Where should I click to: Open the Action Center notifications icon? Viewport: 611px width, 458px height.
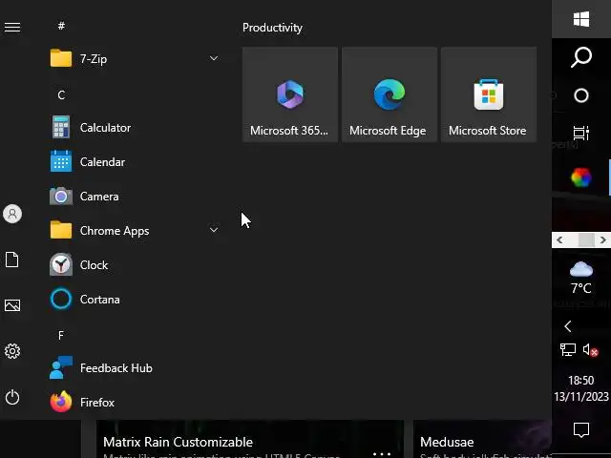[581, 430]
